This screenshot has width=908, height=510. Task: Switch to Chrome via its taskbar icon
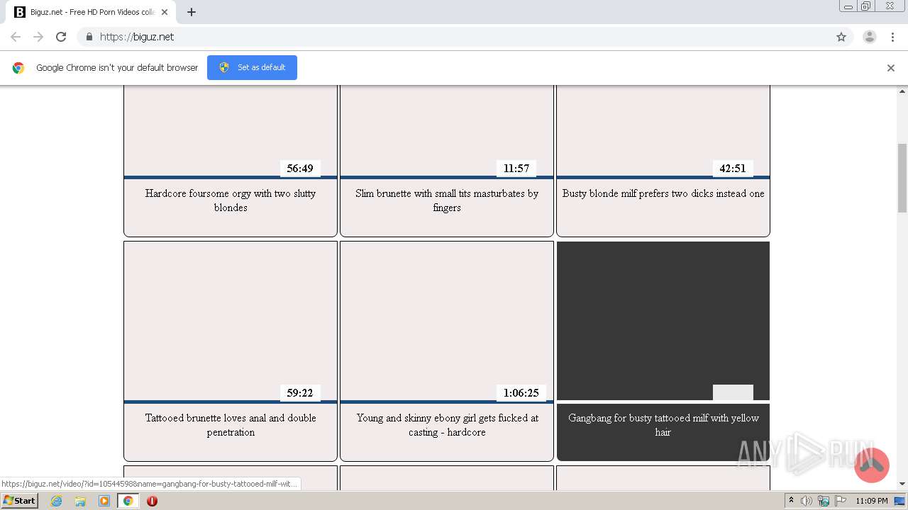click(128, 501)
